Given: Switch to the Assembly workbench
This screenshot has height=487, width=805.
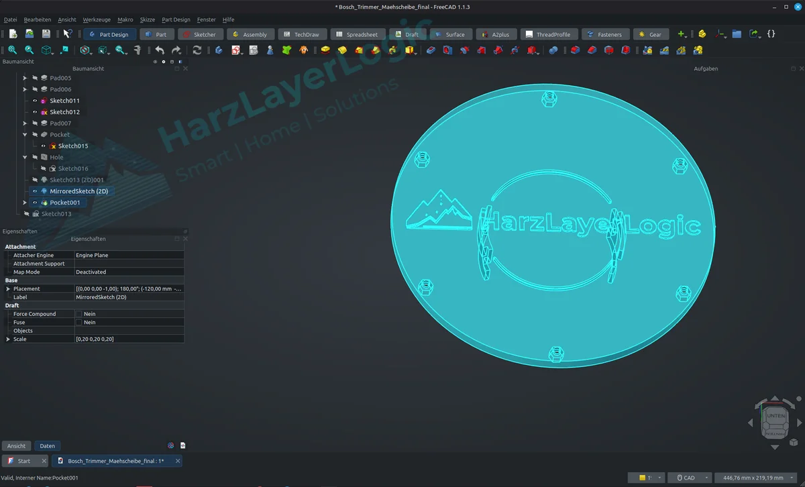Looking at the screenshot, I should coord(250,34).
